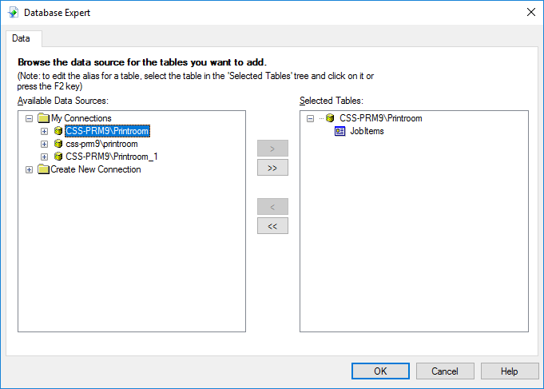Screen dimensions: 544x389
Task: Switch to the Data tab
Action: pyautogui.click(x=22, y=38)
